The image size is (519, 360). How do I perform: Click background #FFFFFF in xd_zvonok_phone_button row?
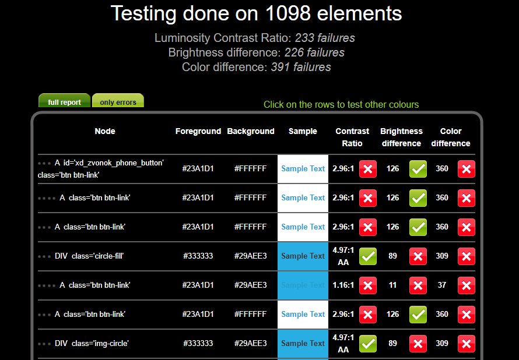[250, 168]
